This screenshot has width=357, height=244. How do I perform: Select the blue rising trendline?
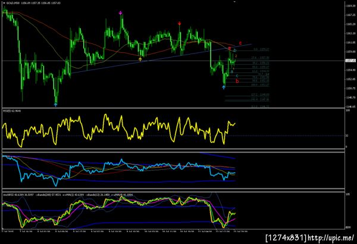click(x=161, y=59)
